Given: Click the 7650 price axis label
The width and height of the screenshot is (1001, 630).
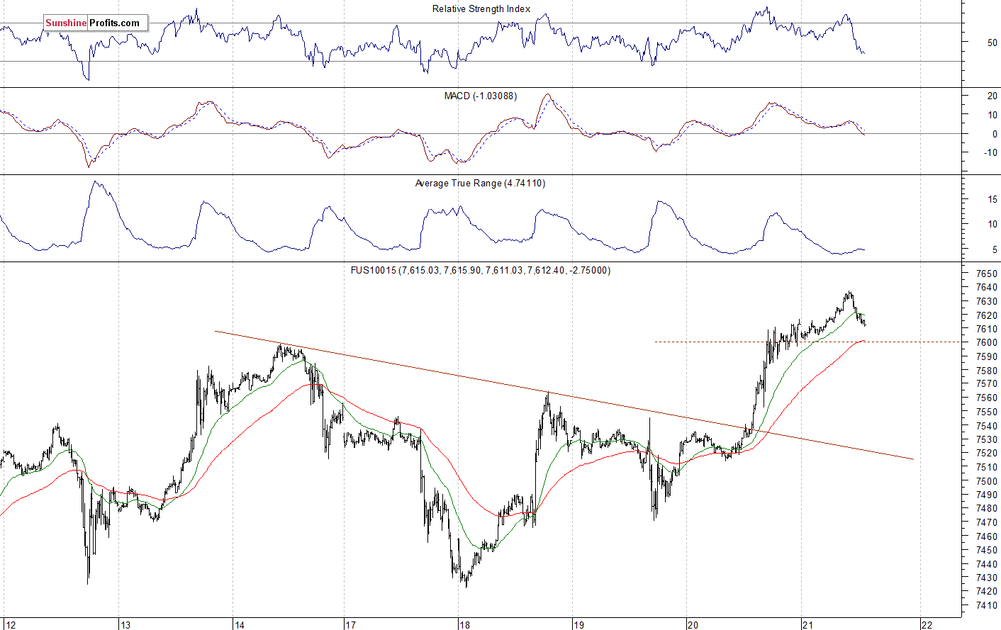Looking at the screenshot, I should pyautogui.click(x=987, y=274).
